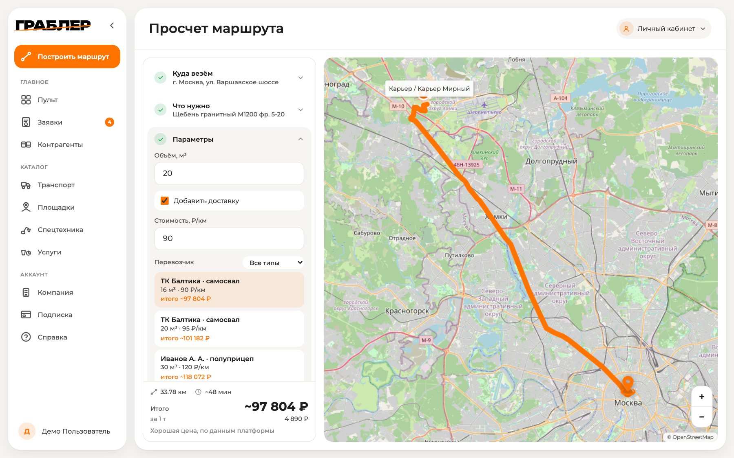The height and width of the screenshot is (458, 734).
Task: Click the green checkmark beside Что нужно
Action: pos(161,110)
